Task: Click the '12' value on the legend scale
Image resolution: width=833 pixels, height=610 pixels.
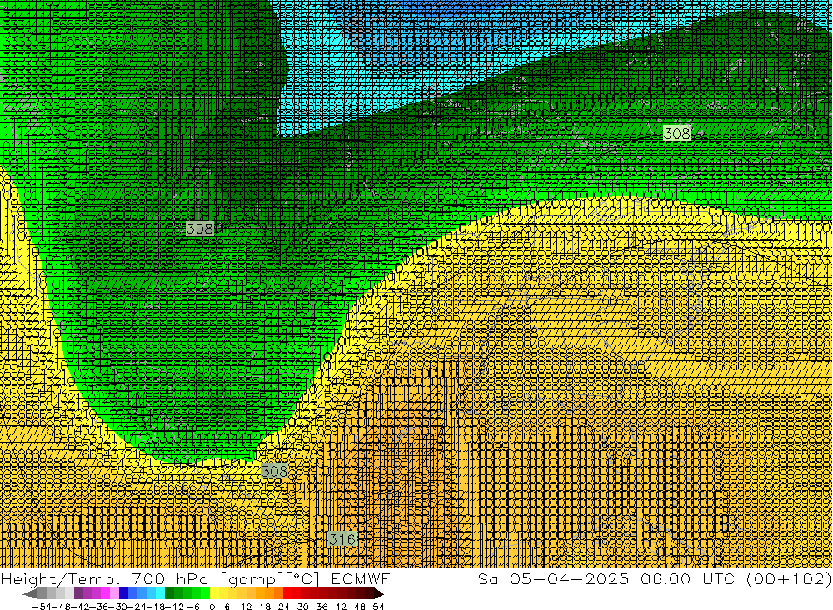Action: [246, 607]
